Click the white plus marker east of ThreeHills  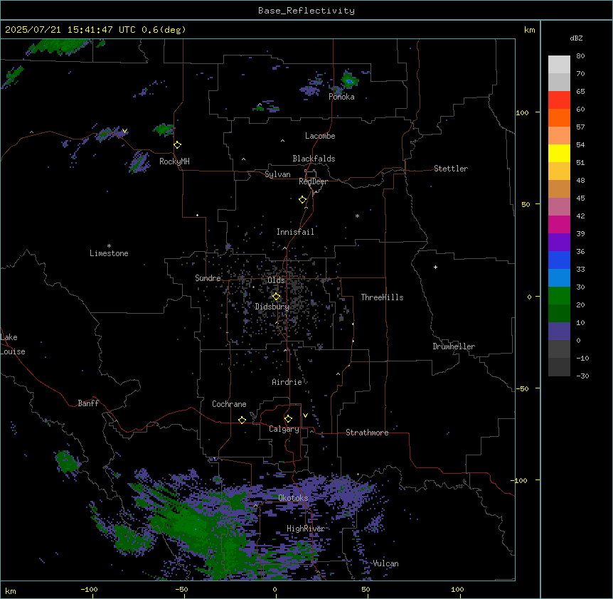(x=435, y=267)
